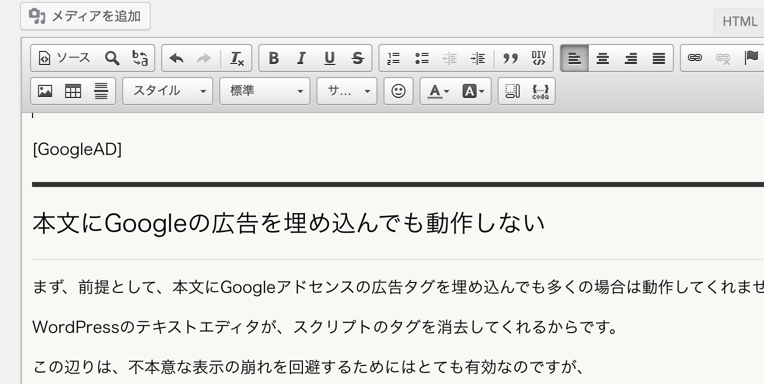
Task: Insert a numbered list
Action: [394, 58]
